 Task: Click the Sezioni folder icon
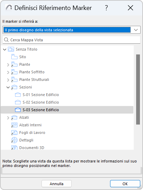[14, 87]
